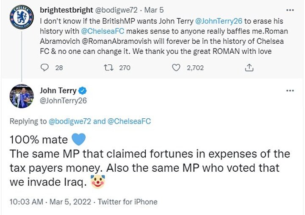The height and width of the screenshot is (215, 305).
Task: Open the Twitter for iPhone source link
Action: pos(128,202)
